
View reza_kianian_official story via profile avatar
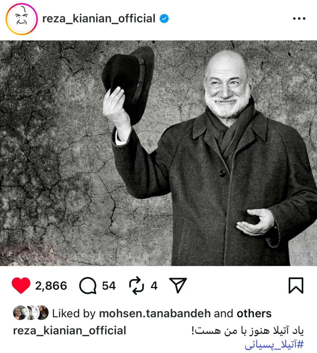tap(21, 19)
